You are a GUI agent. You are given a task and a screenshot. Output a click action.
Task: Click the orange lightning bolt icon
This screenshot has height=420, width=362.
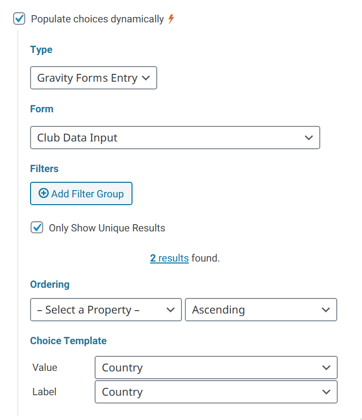click(x=171, y=19)
